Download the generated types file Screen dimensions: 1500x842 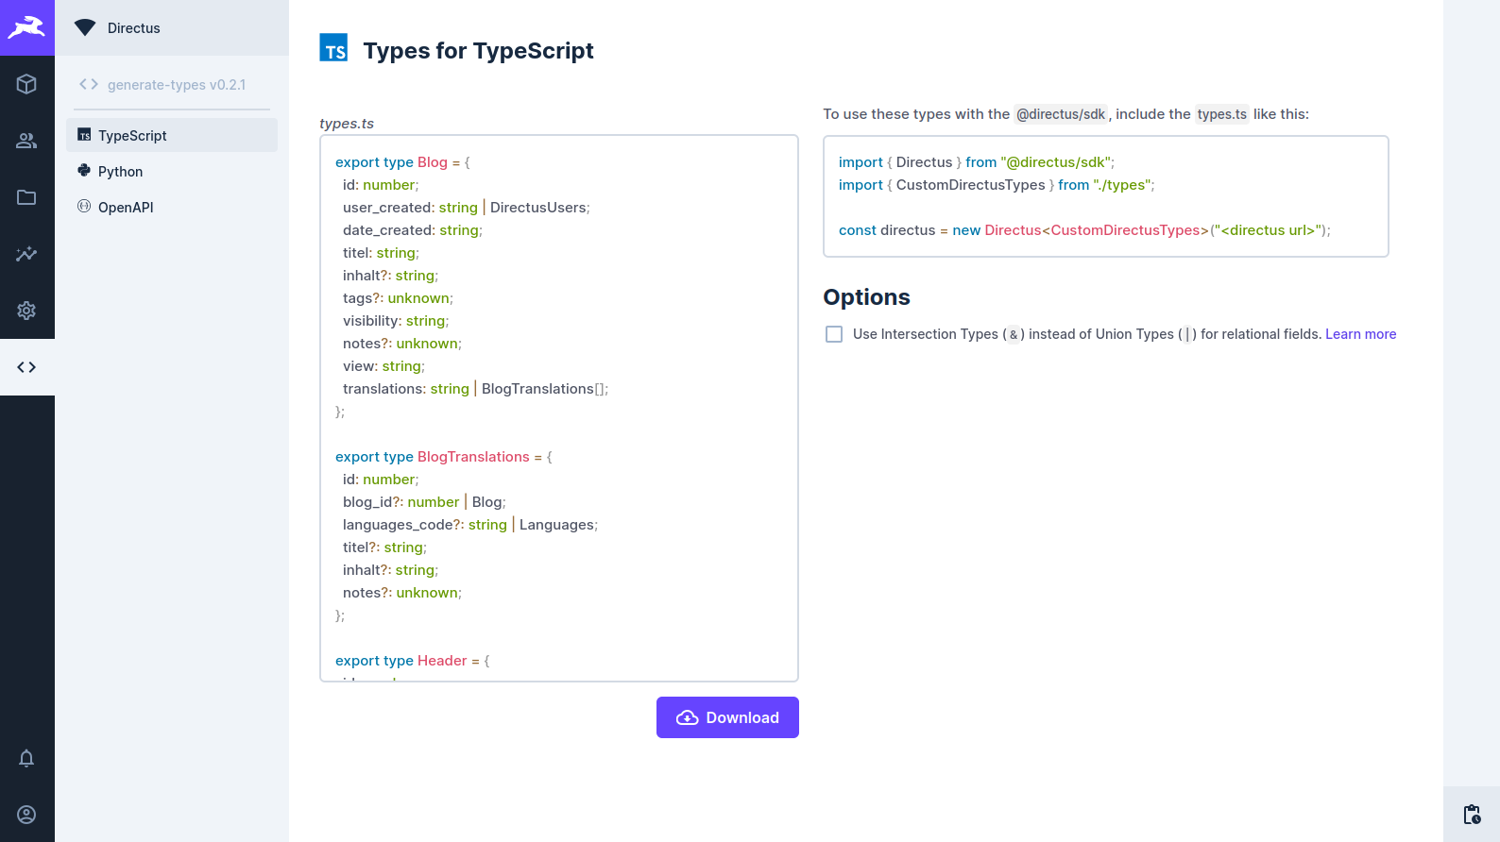tap(727, 717)
